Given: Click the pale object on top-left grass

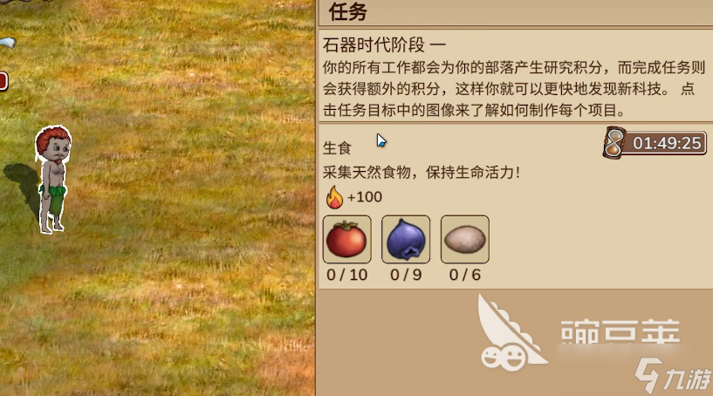Looking at the screenshot, I should point(8,43).
